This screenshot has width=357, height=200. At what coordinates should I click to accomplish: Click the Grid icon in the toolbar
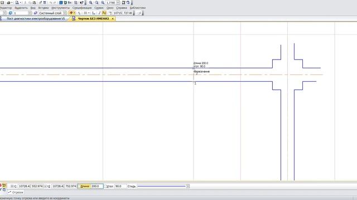pos(85,13)
